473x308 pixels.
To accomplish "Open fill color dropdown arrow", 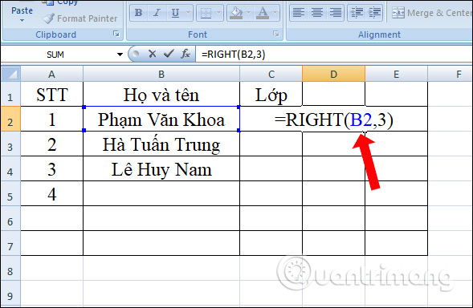I will pyautogui.click(x=249, y=13).
